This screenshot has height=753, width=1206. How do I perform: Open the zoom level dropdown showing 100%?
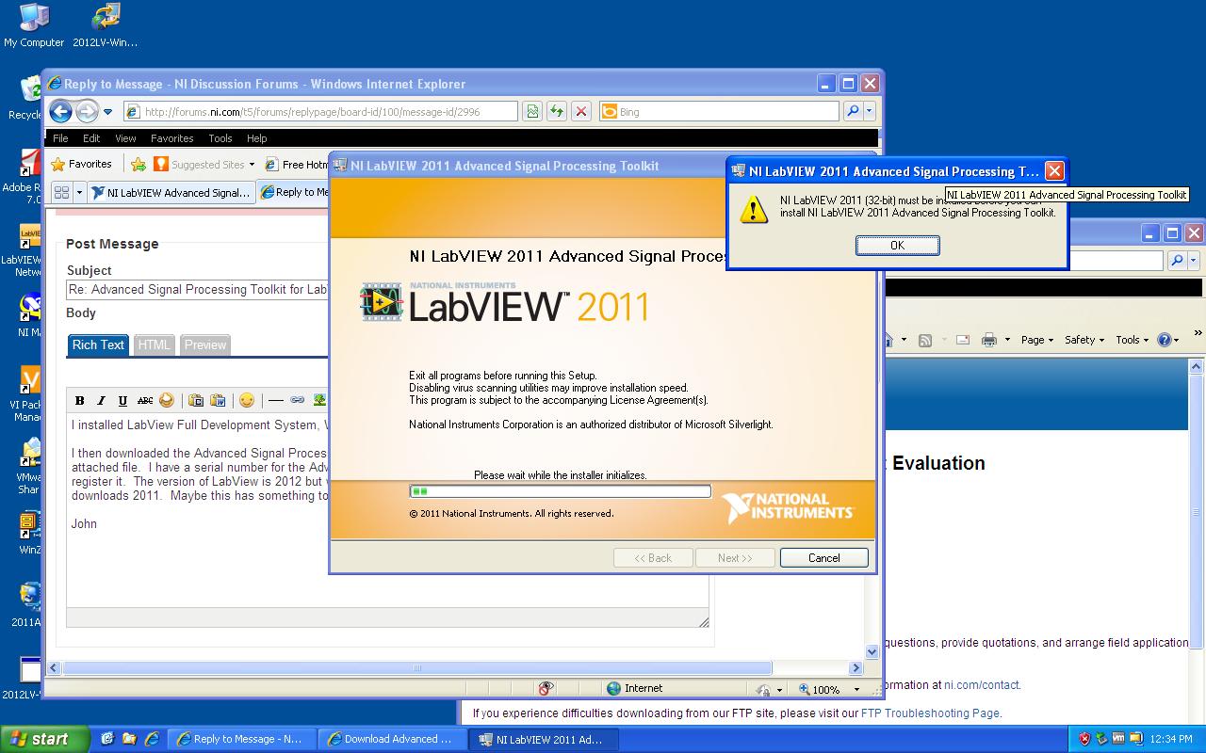(x=855, y=688)
